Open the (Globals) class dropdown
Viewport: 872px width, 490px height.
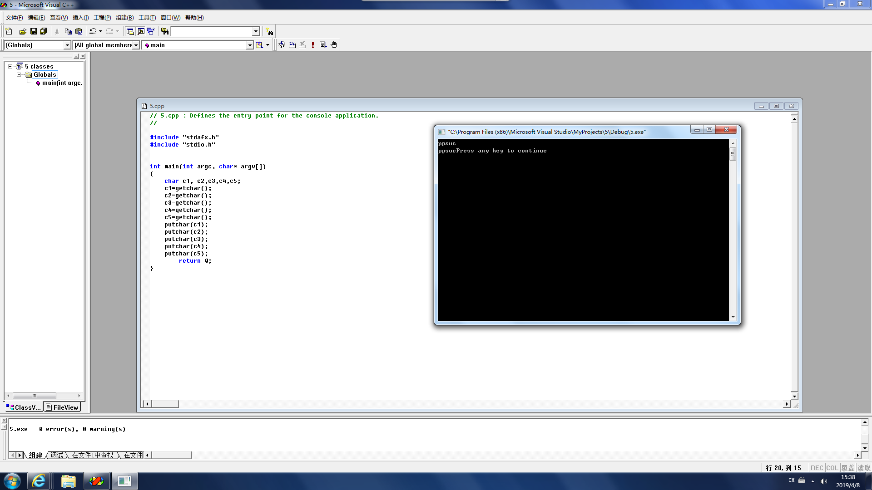[67, 45]
